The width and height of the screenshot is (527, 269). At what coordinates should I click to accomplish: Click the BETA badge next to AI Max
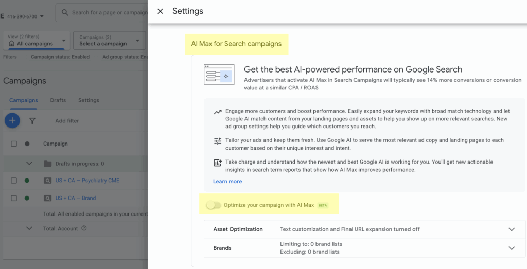pos(322,205)
